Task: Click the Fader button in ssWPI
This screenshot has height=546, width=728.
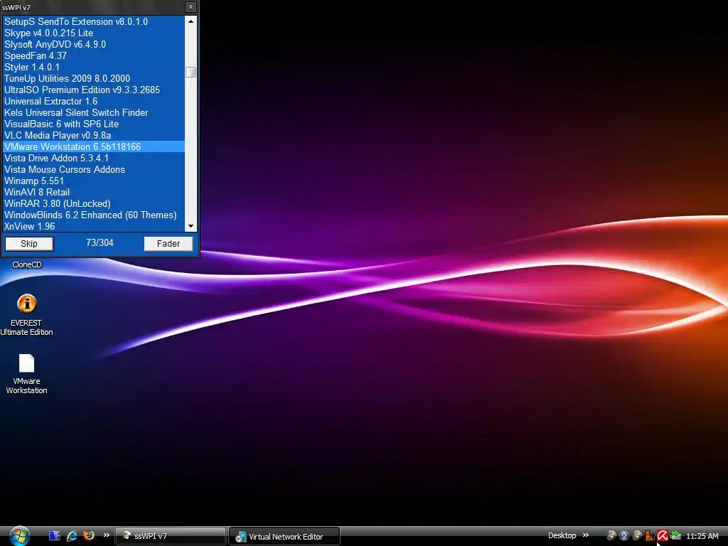Action: [x=168, y=244]
